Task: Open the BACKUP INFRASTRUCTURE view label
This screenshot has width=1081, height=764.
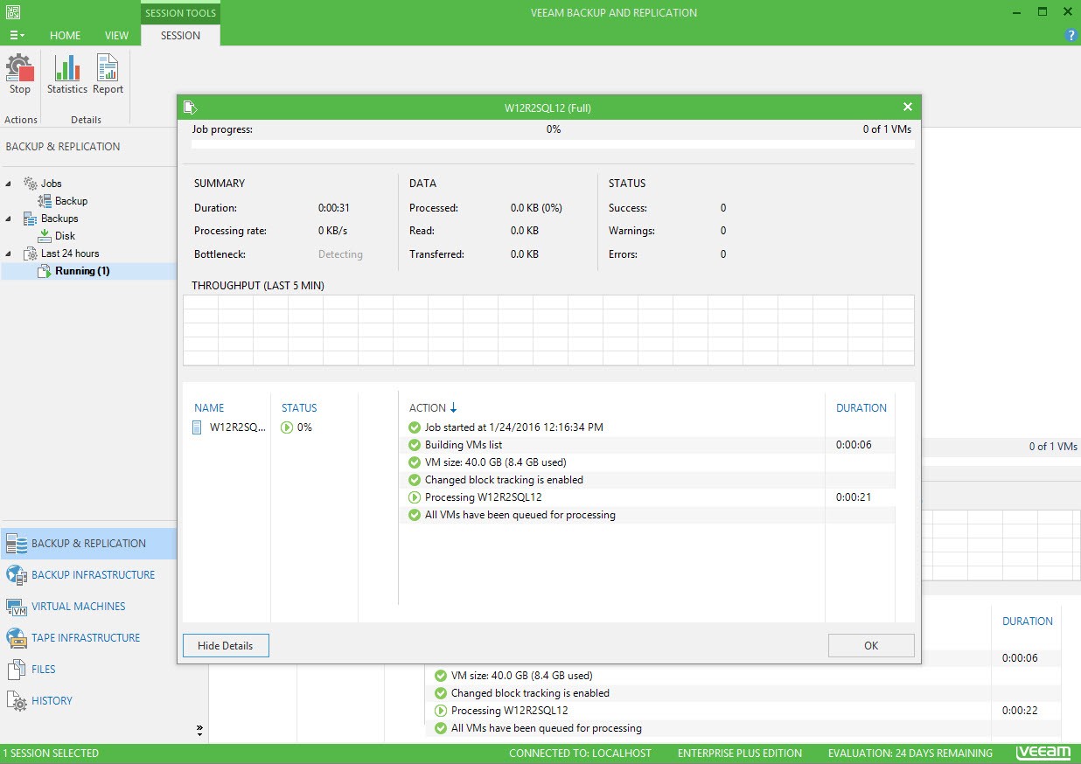Action: tap(93, 575)
